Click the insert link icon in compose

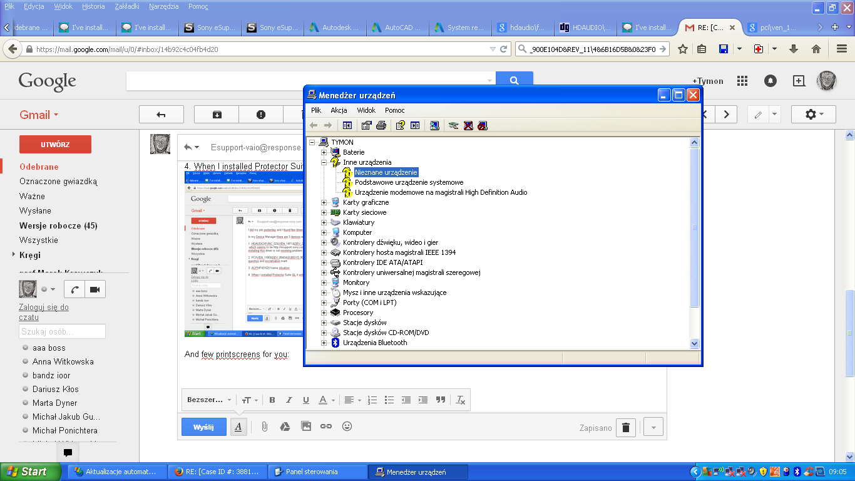(x=326, y=427)
